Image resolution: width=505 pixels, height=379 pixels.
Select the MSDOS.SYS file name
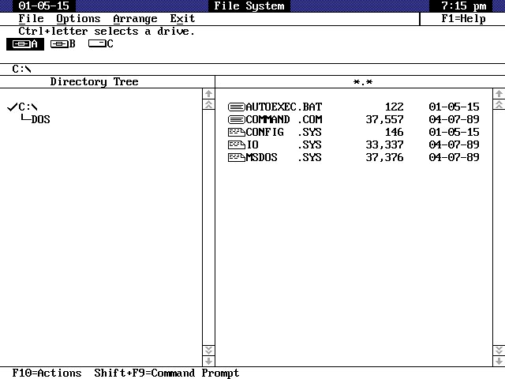(284, 157)
